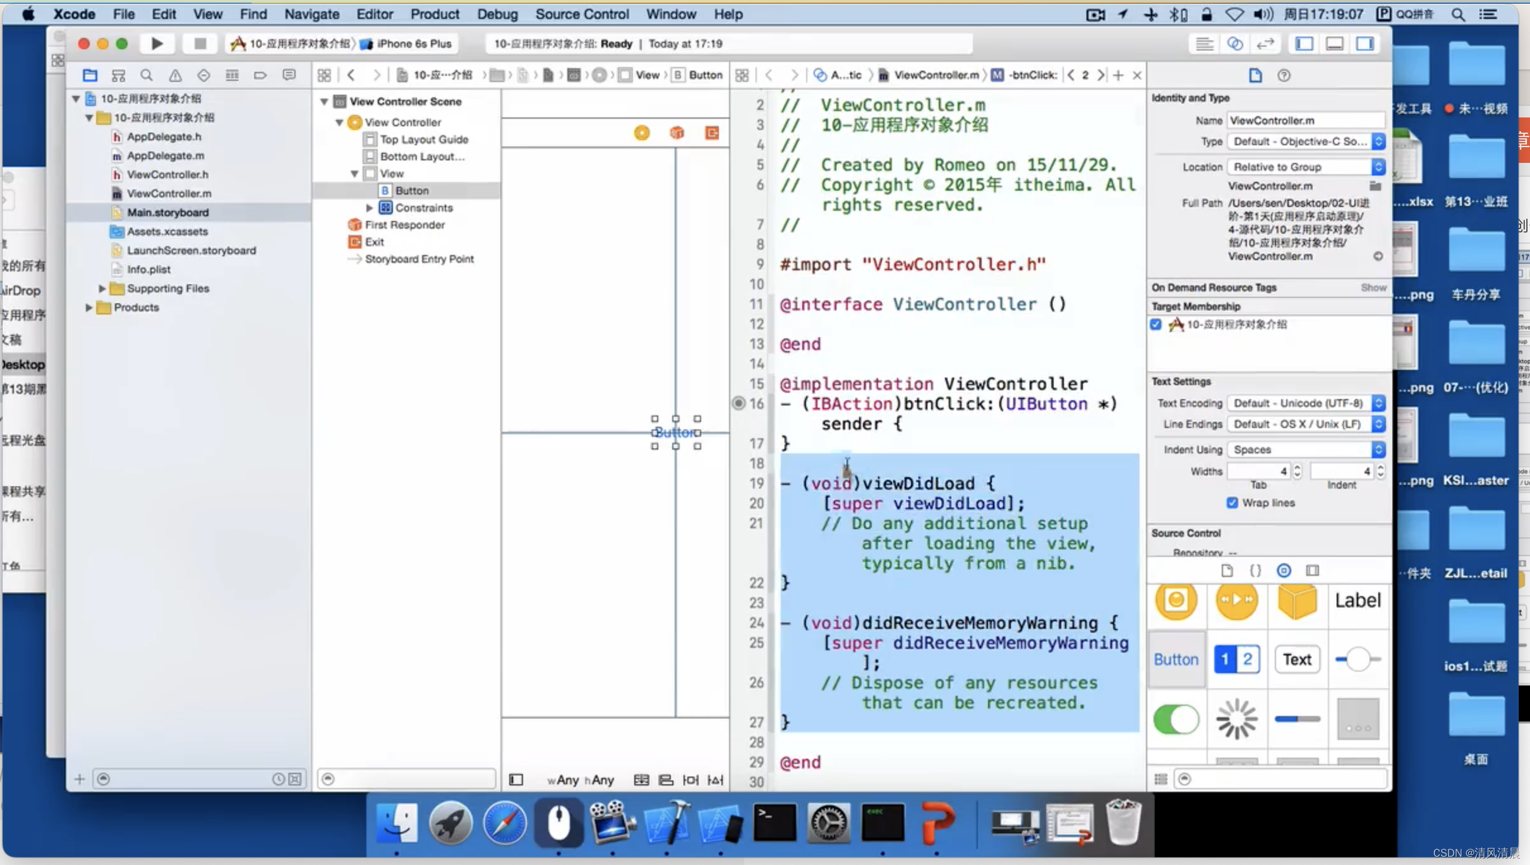Select AppDelegate.h in the navigator

pyautogui.click(x=164, y=136)
